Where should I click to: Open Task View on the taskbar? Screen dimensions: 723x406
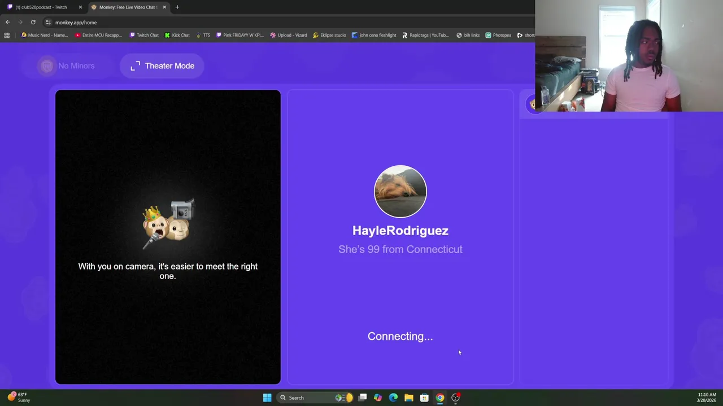[x=363, y=398]
